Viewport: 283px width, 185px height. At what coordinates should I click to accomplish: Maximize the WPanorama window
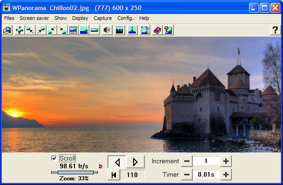pos(264,8)
